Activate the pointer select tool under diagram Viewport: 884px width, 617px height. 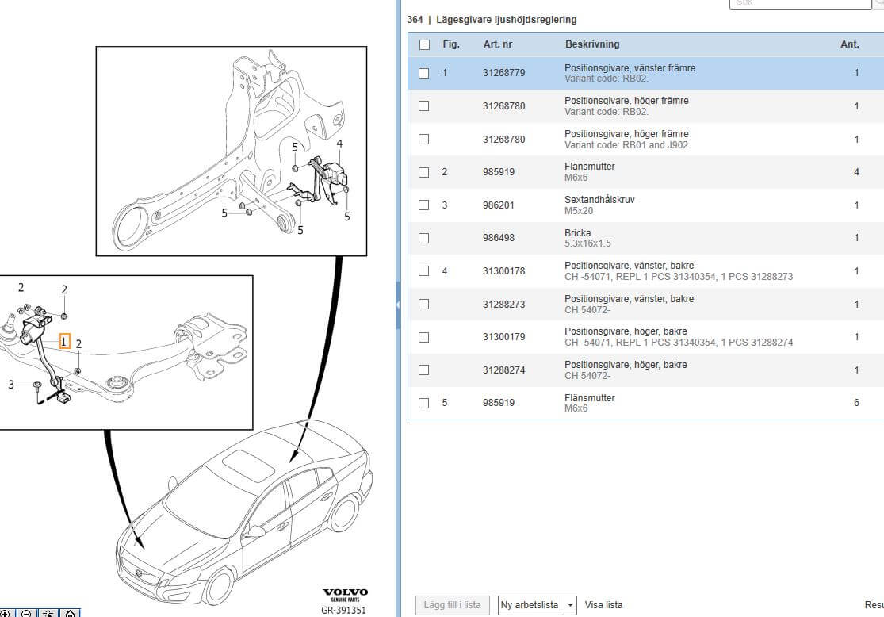[48, 614]
